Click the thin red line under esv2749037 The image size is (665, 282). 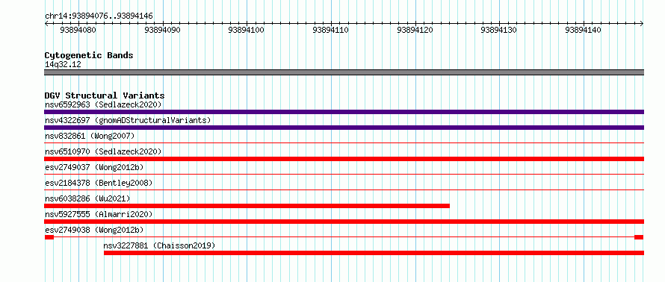pyautogui.click(x=344, y=175)
